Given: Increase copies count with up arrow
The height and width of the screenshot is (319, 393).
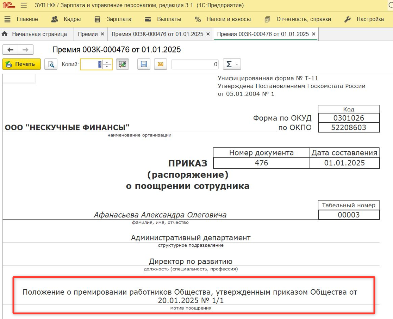Looking at the screenshot, I should (x=108, y=62).
